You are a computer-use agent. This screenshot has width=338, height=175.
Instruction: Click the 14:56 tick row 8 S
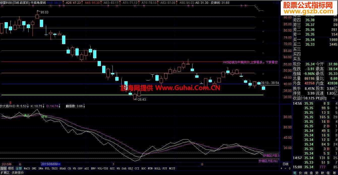click(315, 103)
